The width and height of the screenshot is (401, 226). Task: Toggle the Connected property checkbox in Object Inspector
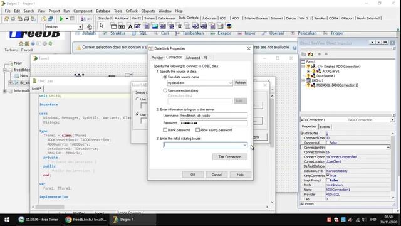pyautogui.click(x=328, y=143)
